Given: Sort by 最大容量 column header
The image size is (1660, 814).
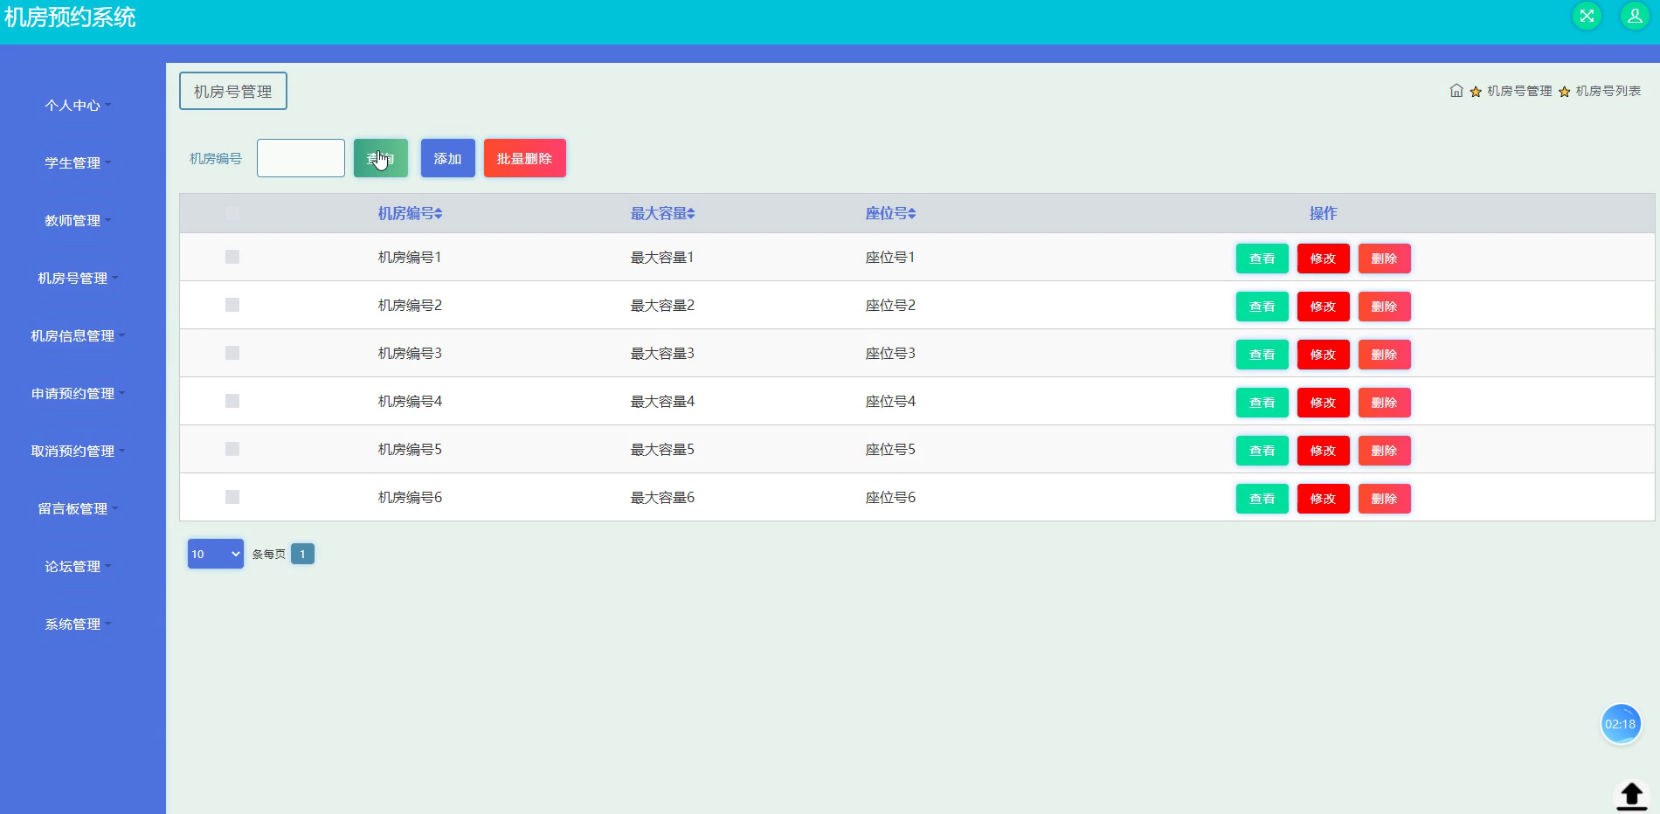Looking at the screenshot, I should point(662,213).
